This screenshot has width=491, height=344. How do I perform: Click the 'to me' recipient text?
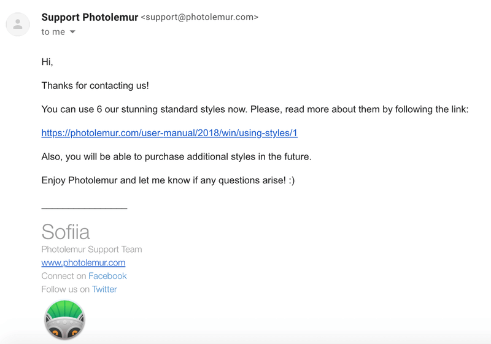point(53,32)
